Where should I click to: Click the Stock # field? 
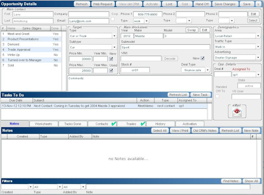point(135,70)
